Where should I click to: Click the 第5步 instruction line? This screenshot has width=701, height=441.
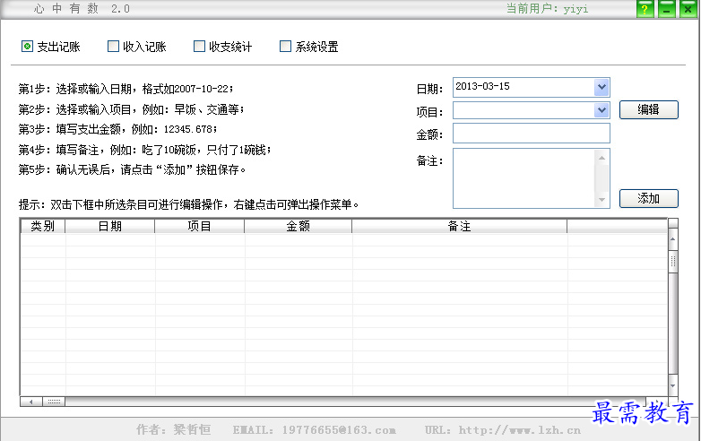click(132, 169)
